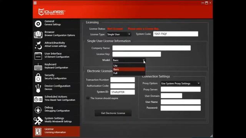The height and width of the screenshot is (138, 246).
Task: Focus the Transaction Number field
Action: (123, 80)
